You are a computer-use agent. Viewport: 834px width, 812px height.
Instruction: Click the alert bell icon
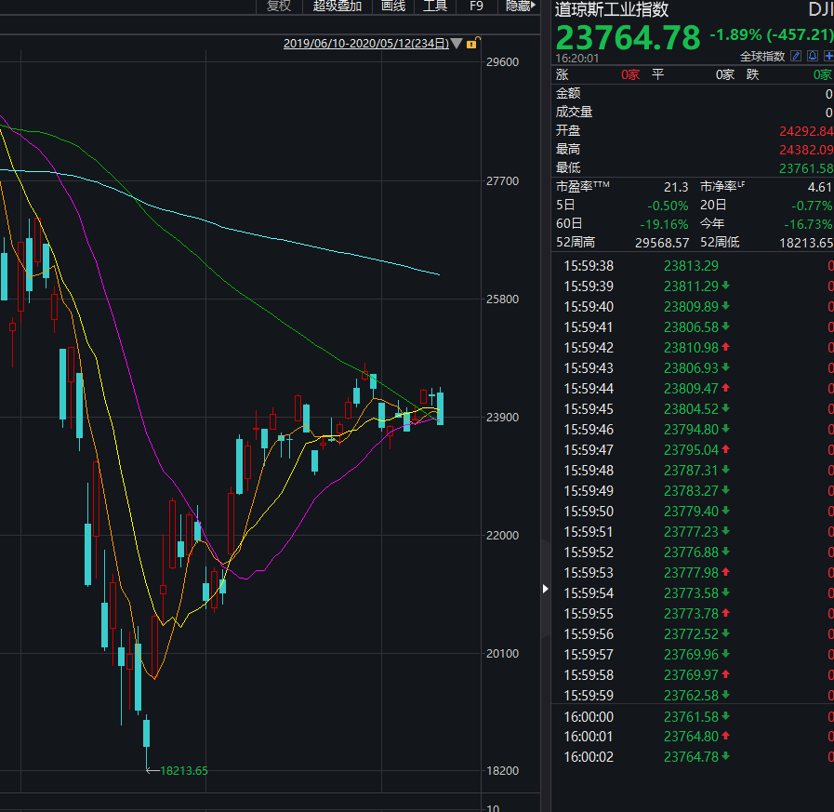[813, 56]
